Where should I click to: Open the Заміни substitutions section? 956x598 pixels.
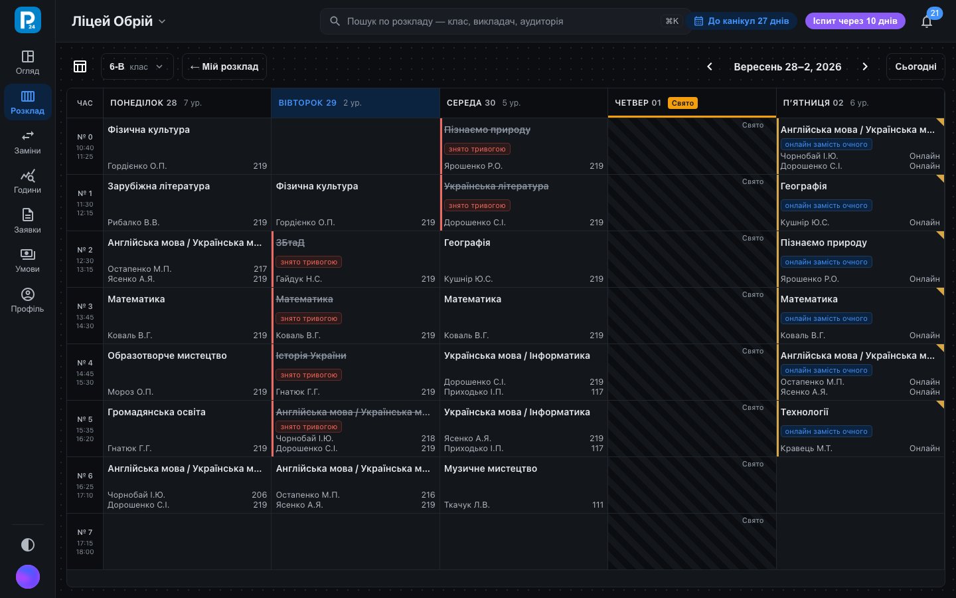point(27,142)
